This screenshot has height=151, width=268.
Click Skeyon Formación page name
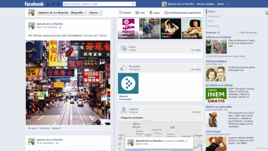pyautogui.click(x=125, y=98)
